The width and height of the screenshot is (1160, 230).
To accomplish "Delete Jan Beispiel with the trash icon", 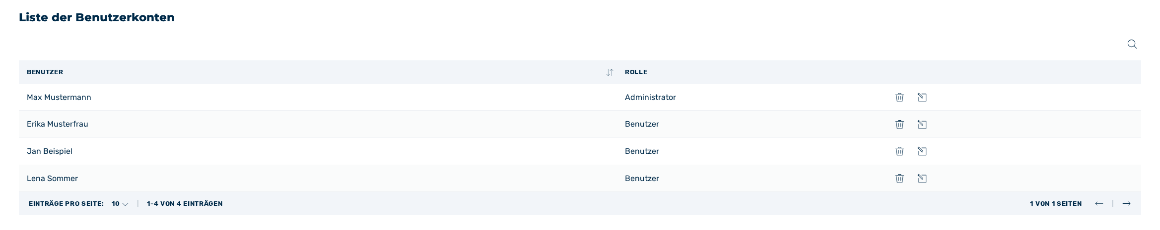I will pos(899,151).
